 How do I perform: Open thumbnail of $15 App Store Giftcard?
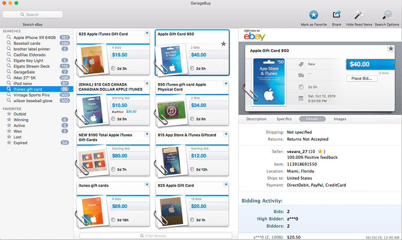pos(171,161)
